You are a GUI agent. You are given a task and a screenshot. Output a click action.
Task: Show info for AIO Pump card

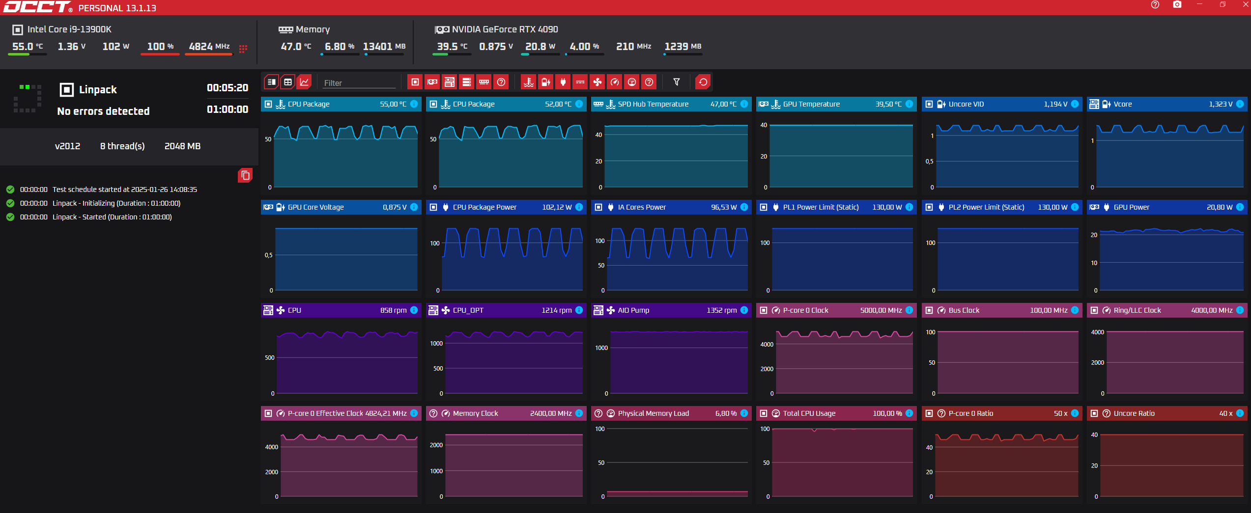744,310
